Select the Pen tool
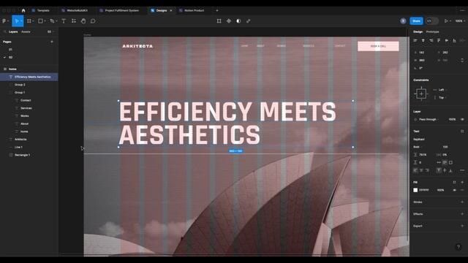This screenshot has width=468, height=263. pyautogui.click(x=52, y=21)
